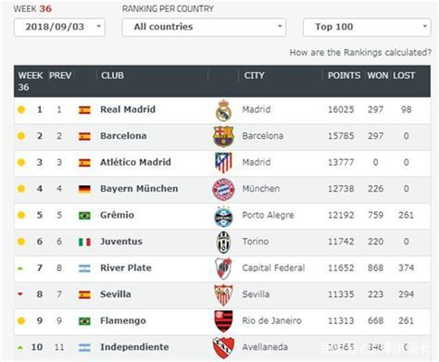Sort by the POINTS column header
Viewport: 439px width, 362px height.
click(x=344, y=75)
